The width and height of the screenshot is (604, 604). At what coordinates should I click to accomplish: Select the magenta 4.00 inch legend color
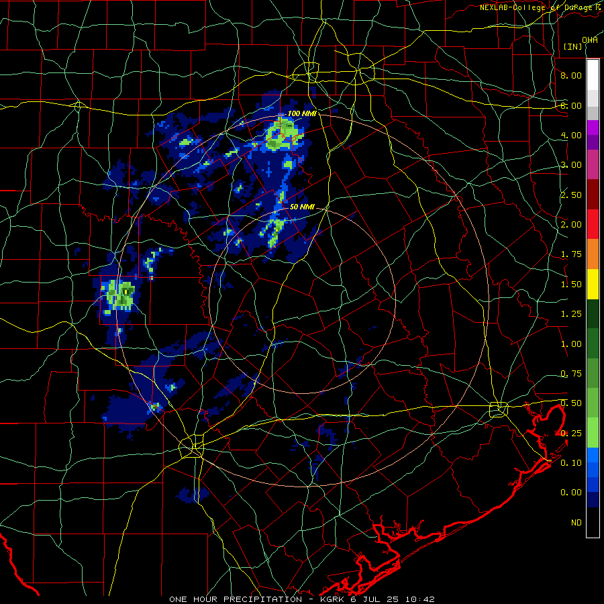(x=593, y=128)
